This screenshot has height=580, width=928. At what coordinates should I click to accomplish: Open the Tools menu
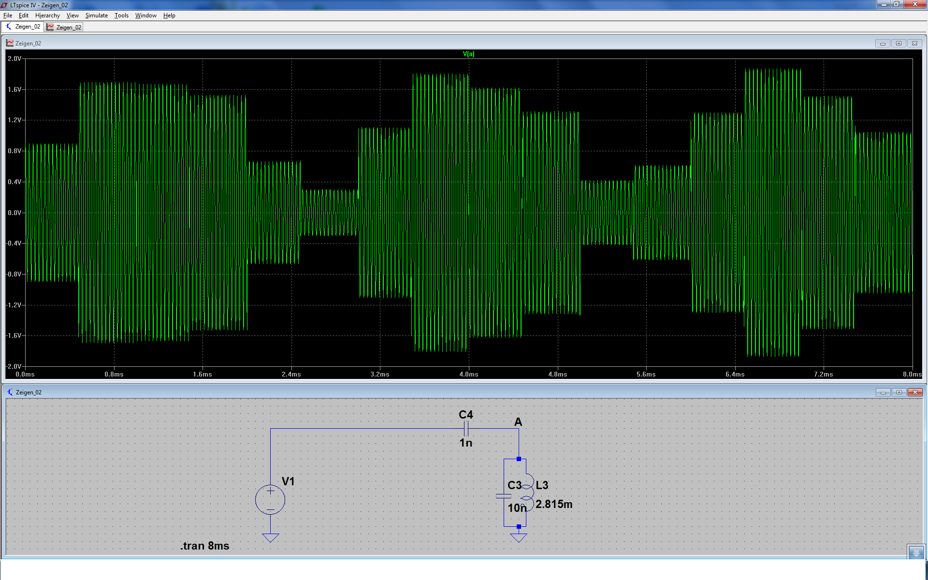click(x=121, y=15)
